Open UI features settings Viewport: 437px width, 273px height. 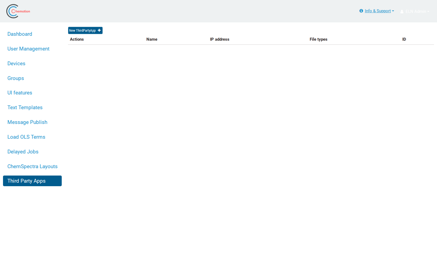20,93
